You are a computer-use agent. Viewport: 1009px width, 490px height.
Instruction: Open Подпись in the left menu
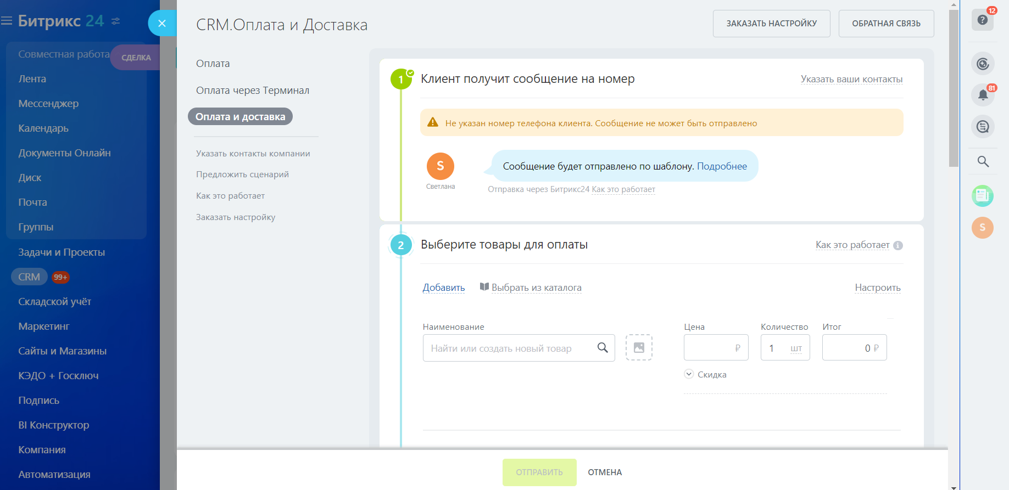38,401
